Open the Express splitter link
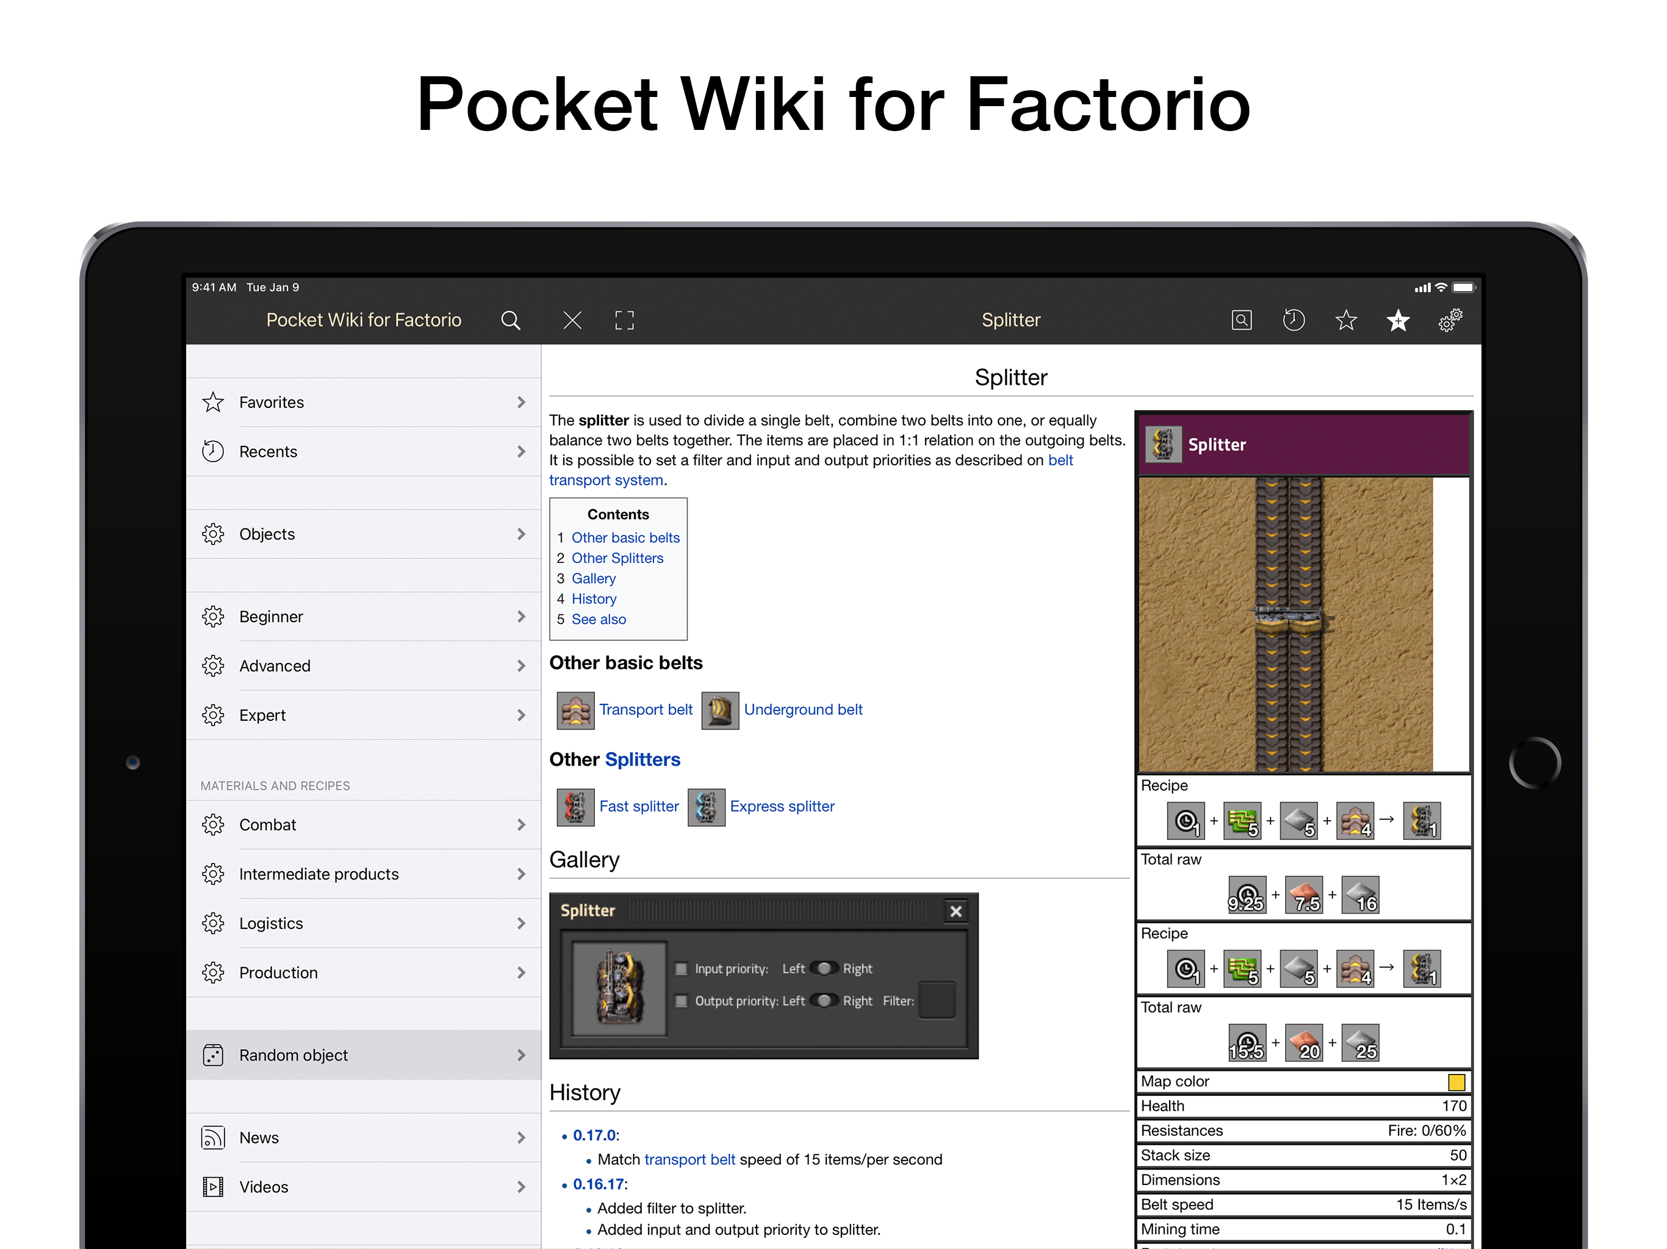 pos(782,807)
